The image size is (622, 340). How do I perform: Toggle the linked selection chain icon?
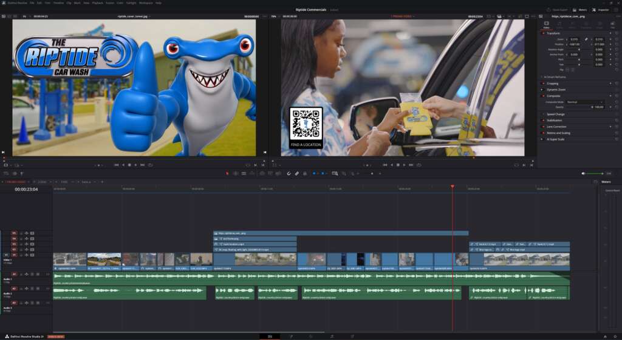(x=296, y=173)
